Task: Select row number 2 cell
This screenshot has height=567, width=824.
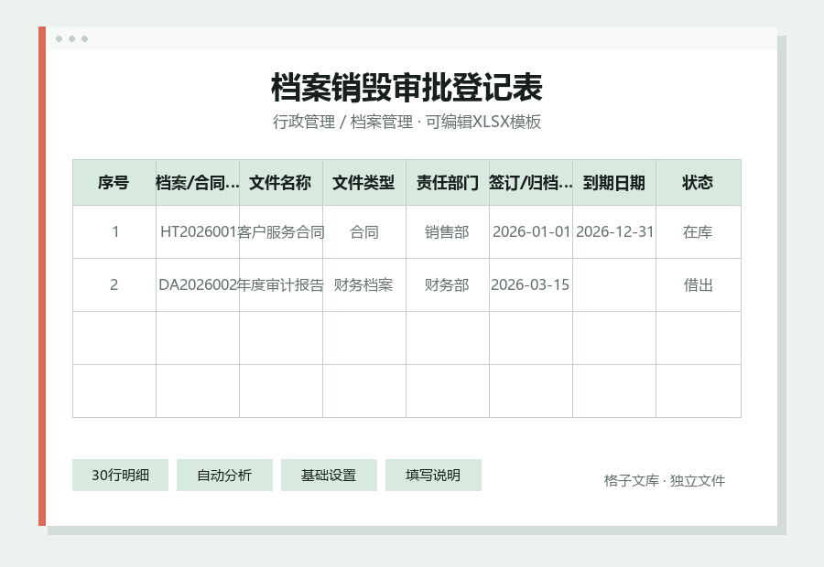Action: coord(114,285)
